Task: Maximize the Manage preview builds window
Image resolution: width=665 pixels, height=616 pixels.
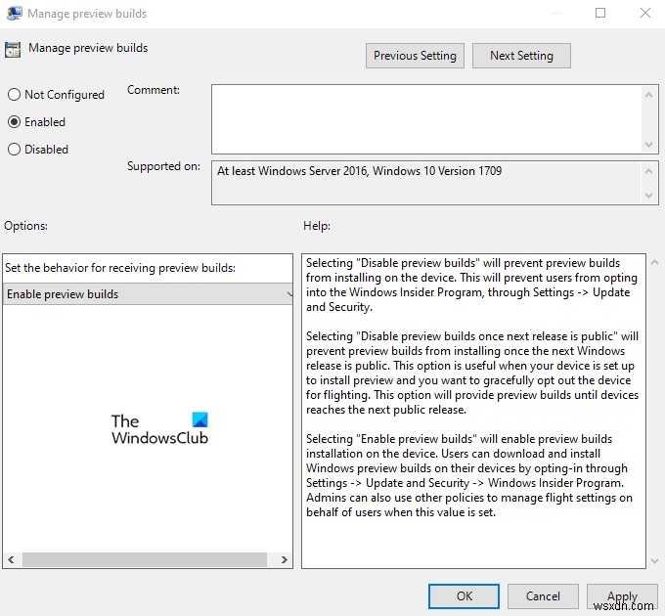Action: pyautogui.click(x=600, y=13)
